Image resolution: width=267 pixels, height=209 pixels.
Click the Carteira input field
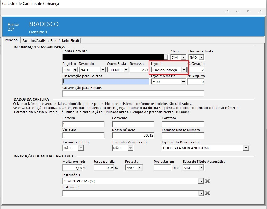click(83, 124)
